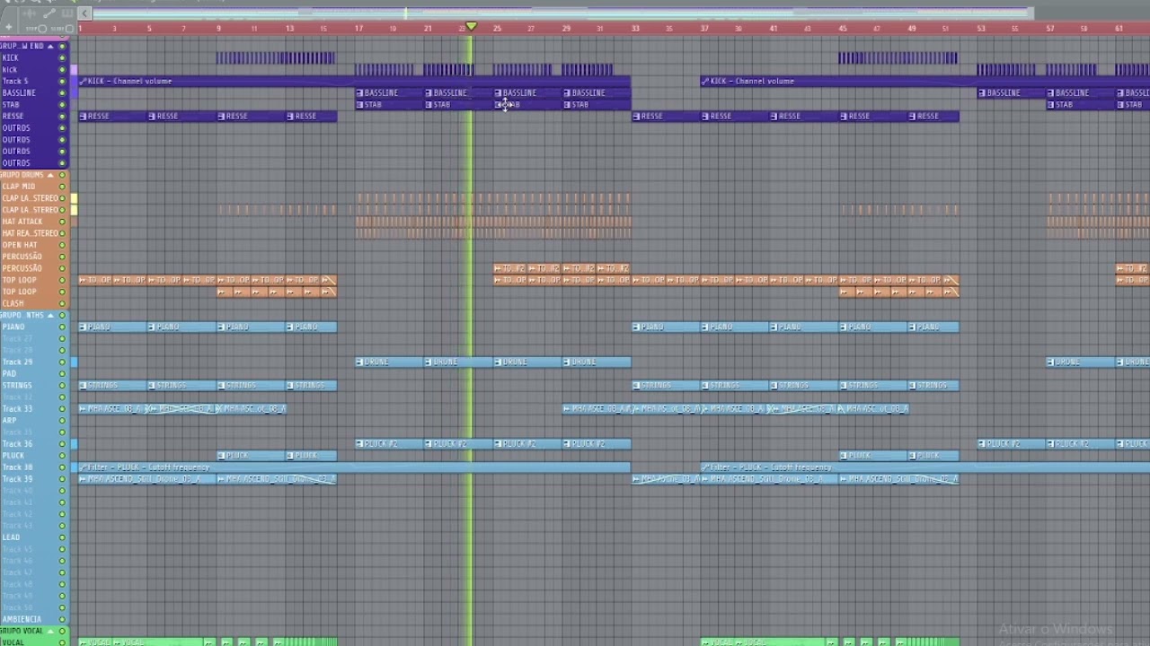Select the PLUCK #2 clip at bar 17
The height and width of the screenshot is (646, 1150).
(x=390, y=443)
